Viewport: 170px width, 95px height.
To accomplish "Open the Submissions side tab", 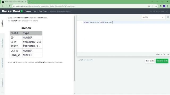I will (2, 43).
